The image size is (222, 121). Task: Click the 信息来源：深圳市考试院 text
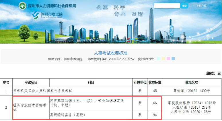(x=65, y=59)
